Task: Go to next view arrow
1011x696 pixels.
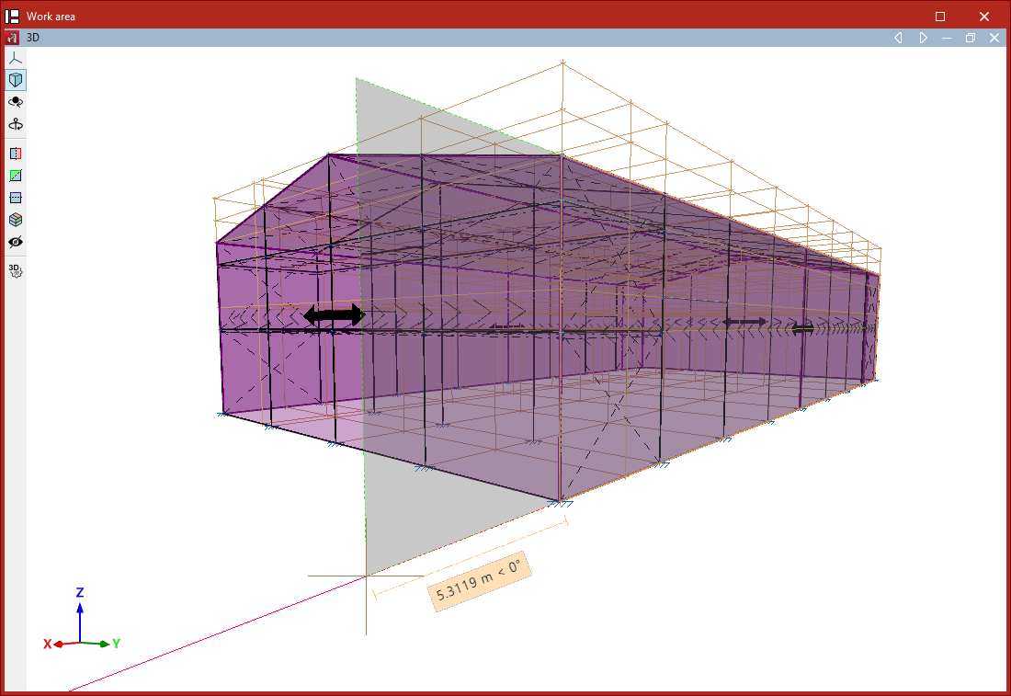Action: (923, 38)
